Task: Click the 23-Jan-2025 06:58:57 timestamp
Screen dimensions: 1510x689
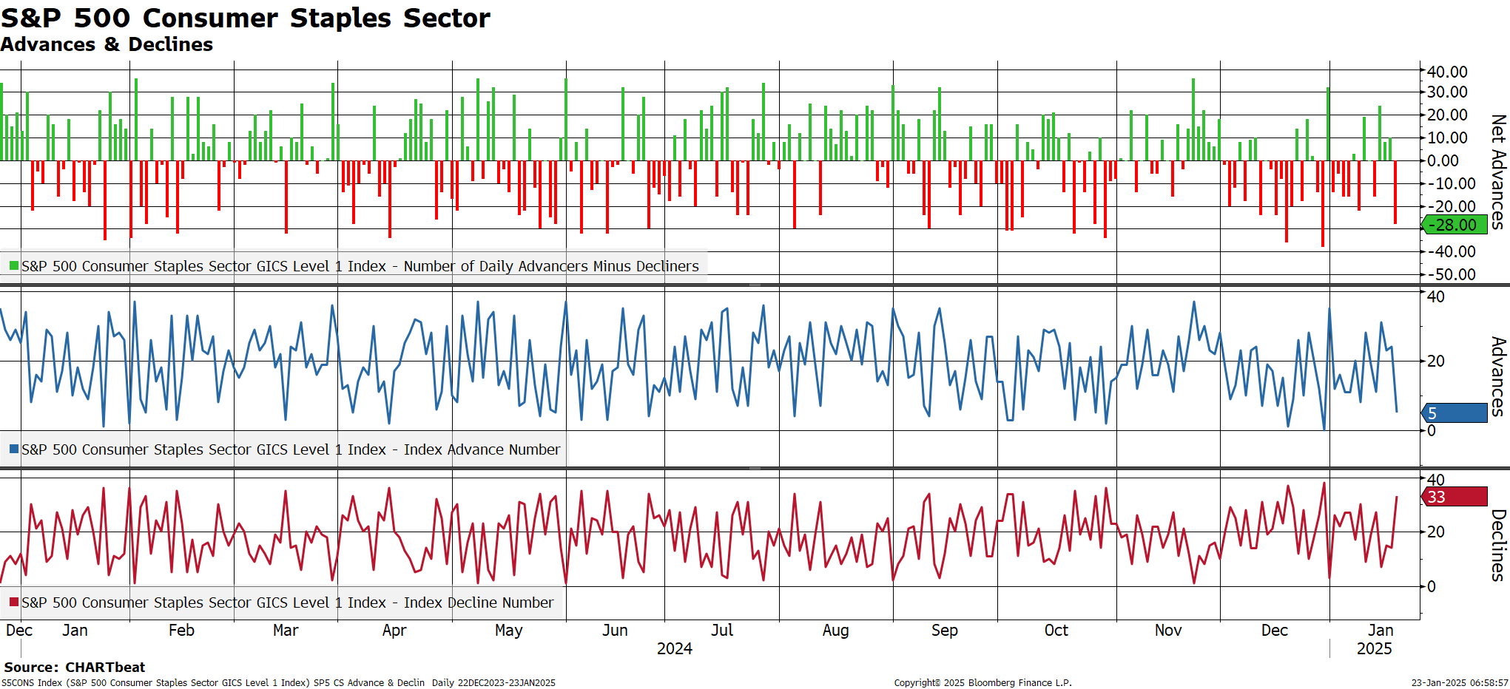Action: pos(1460,682)
